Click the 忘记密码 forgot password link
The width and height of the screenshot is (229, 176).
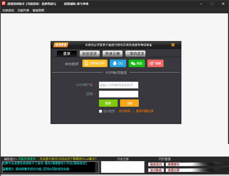click(124, 111)
